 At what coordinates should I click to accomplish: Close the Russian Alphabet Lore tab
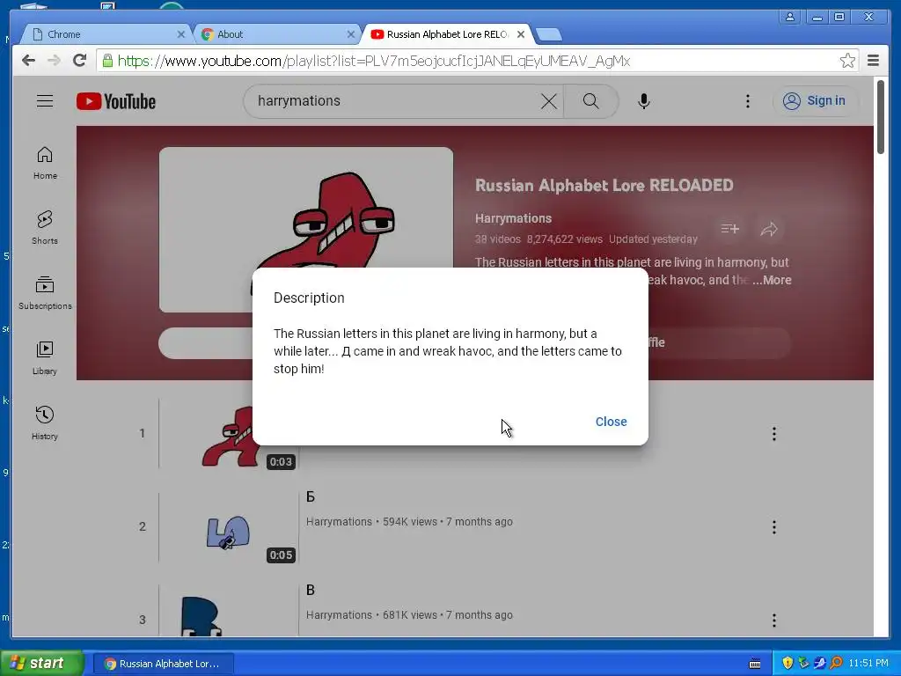click(x=521, y=34)
